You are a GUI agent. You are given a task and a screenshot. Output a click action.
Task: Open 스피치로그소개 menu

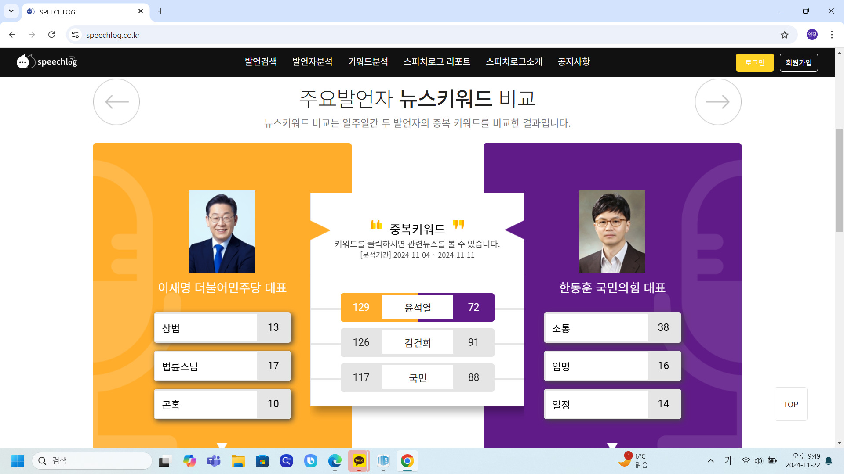pyautogui.click(x=514, y=61)
